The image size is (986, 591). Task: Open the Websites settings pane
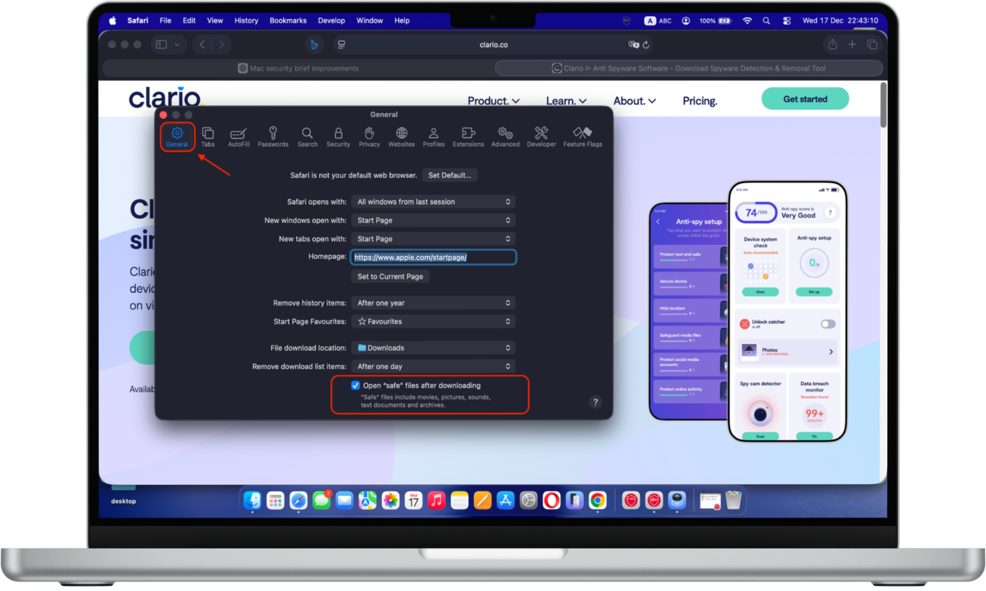click(x=401, y=137)
